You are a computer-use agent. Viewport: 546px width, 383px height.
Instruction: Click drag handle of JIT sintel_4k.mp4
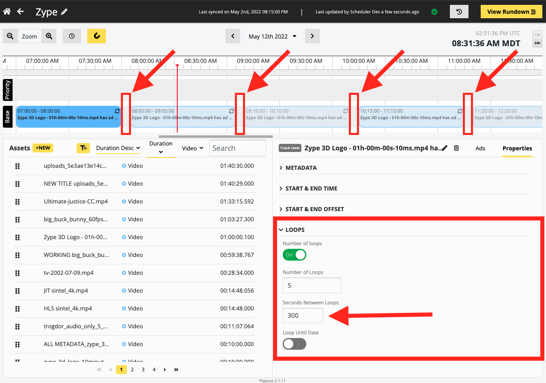(17, 291)
